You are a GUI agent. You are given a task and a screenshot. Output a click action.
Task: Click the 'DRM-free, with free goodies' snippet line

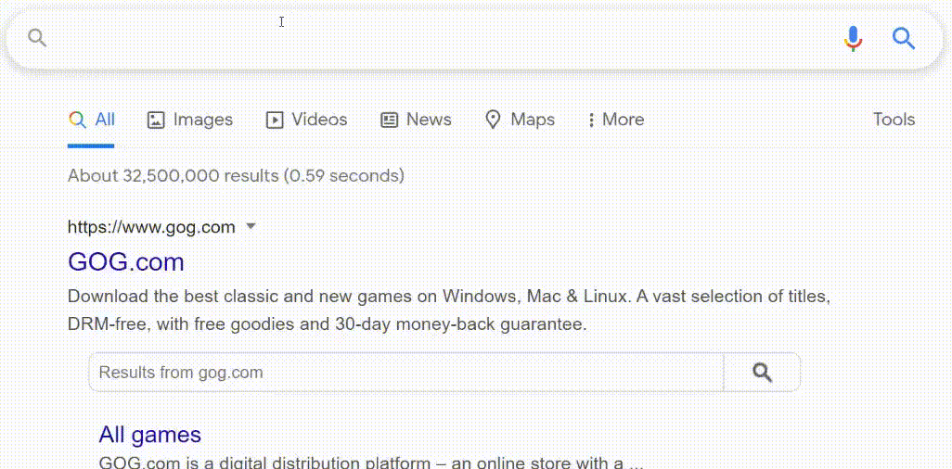[328, 324]
